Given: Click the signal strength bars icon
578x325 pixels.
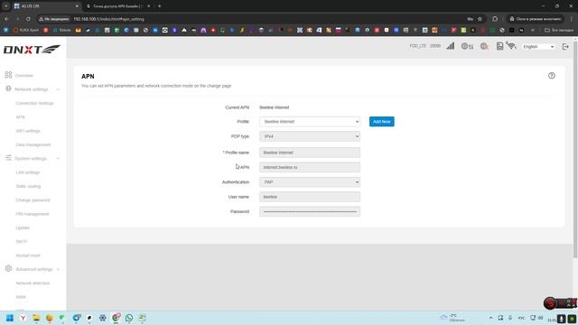Looking at the screenshot, I should pos(450,46).
